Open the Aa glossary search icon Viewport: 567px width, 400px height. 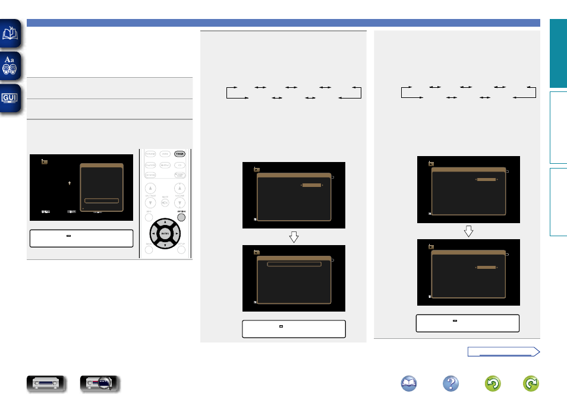click(10, 66)
